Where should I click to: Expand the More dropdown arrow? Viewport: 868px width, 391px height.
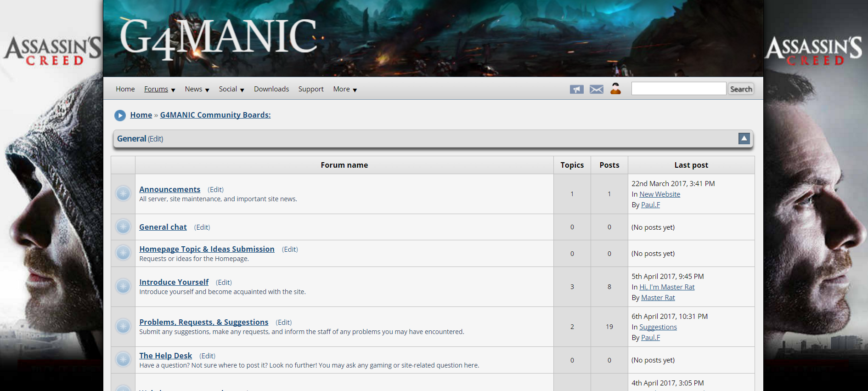click(x=355, y=90)
